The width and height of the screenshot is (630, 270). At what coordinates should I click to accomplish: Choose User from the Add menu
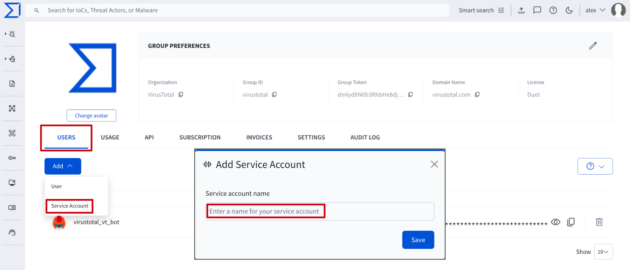click(57, 187)
